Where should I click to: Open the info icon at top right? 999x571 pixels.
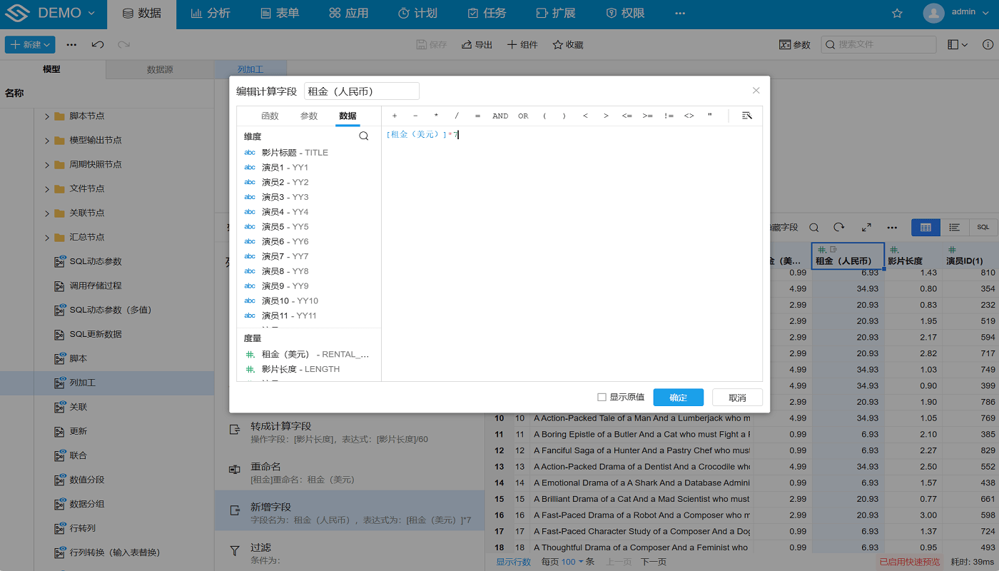(988, 44)
